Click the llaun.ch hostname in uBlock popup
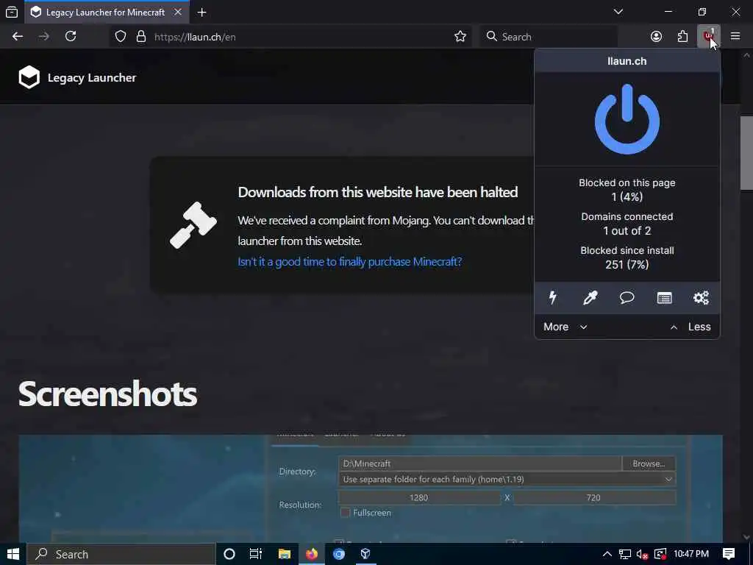 (x=627, y=61)
